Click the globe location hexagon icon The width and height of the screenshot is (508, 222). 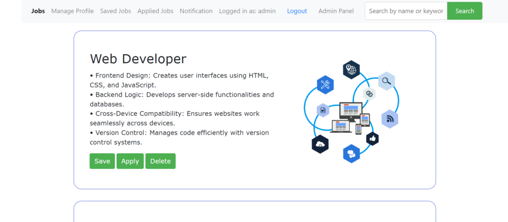point(351,70)
